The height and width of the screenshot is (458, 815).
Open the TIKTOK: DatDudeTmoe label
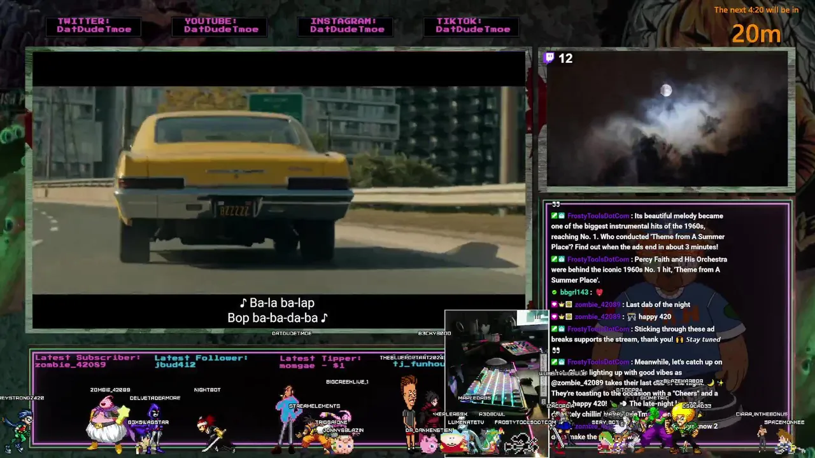472,25
